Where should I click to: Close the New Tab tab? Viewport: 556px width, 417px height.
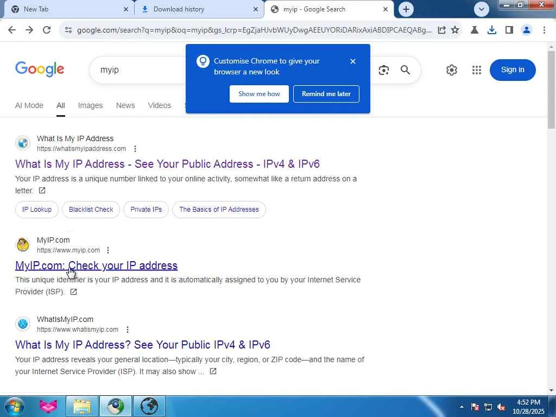(x=126, y=9)
